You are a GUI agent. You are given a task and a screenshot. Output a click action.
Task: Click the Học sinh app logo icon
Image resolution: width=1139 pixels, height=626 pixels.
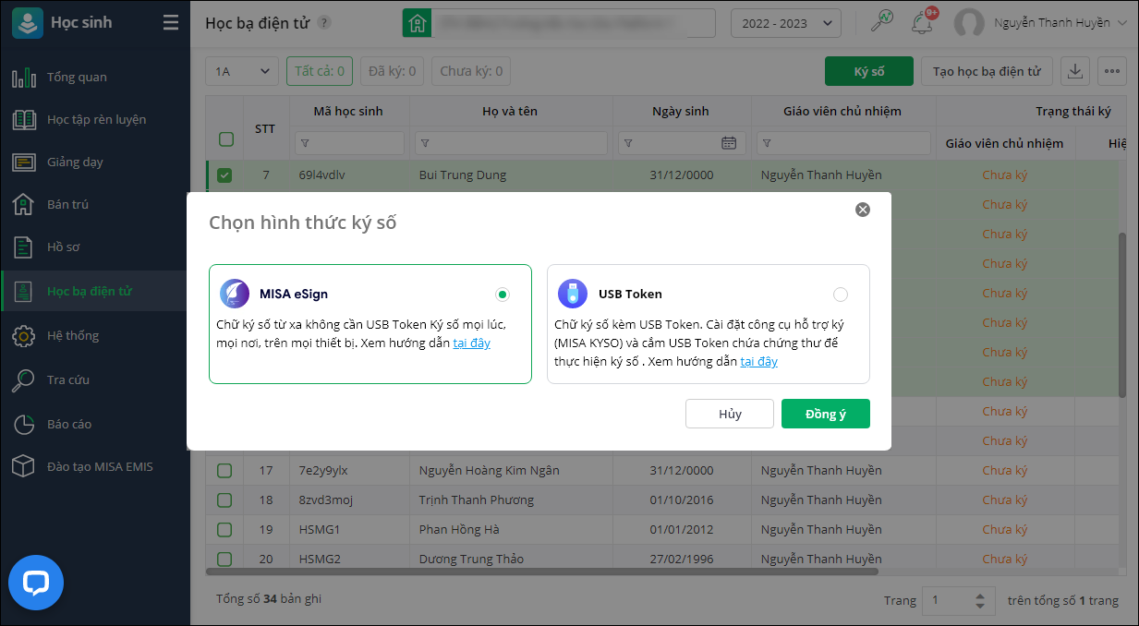28,22
